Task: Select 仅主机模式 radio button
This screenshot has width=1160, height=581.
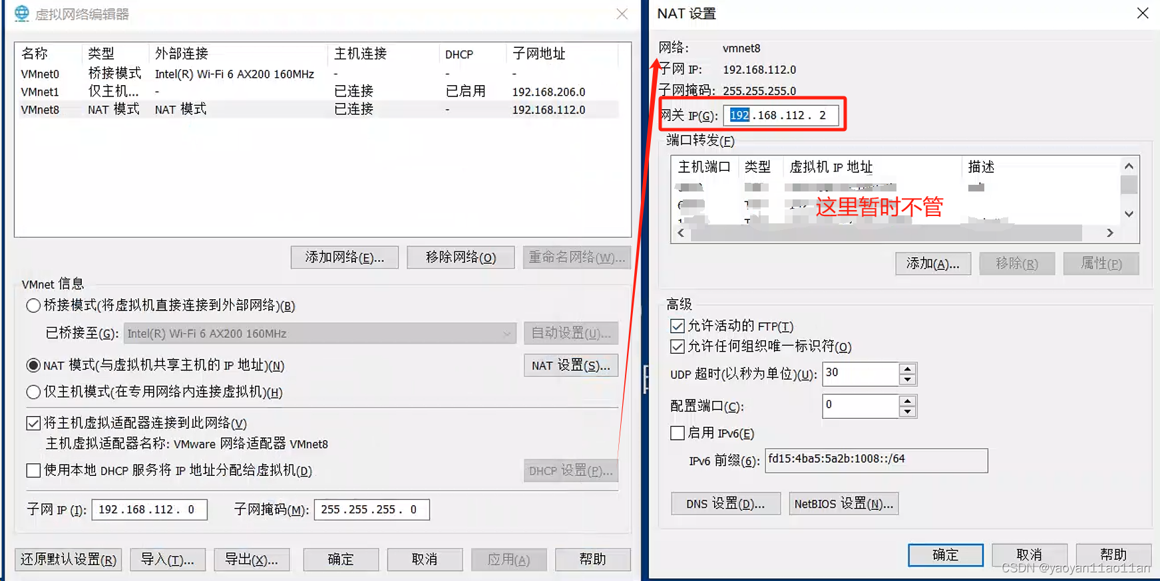Action: pyautogui.click(x=33, y=392)
